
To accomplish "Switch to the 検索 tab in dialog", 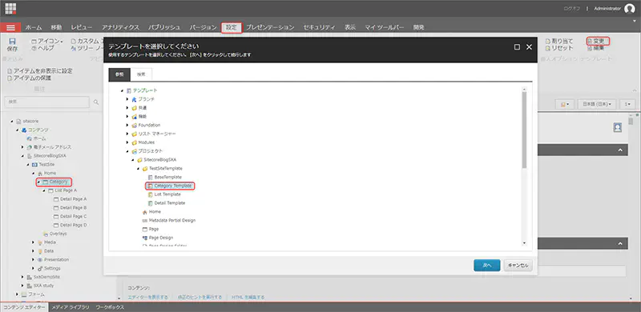I will (141, 74).
